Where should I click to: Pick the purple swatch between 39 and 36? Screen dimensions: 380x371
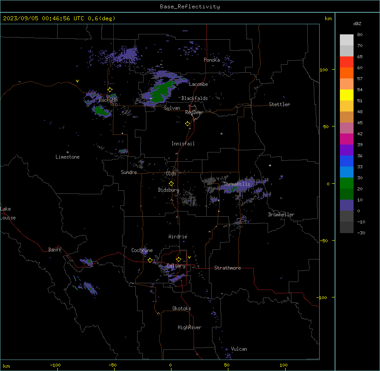[346, 150]
